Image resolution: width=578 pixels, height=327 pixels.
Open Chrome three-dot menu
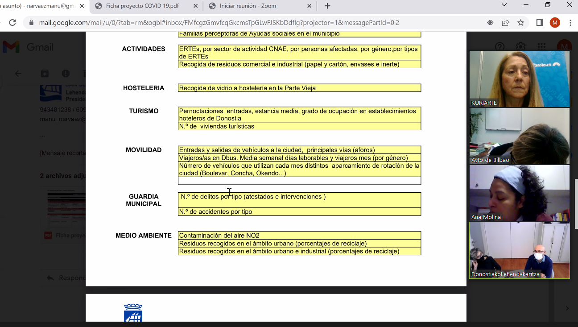click(570, 23)
